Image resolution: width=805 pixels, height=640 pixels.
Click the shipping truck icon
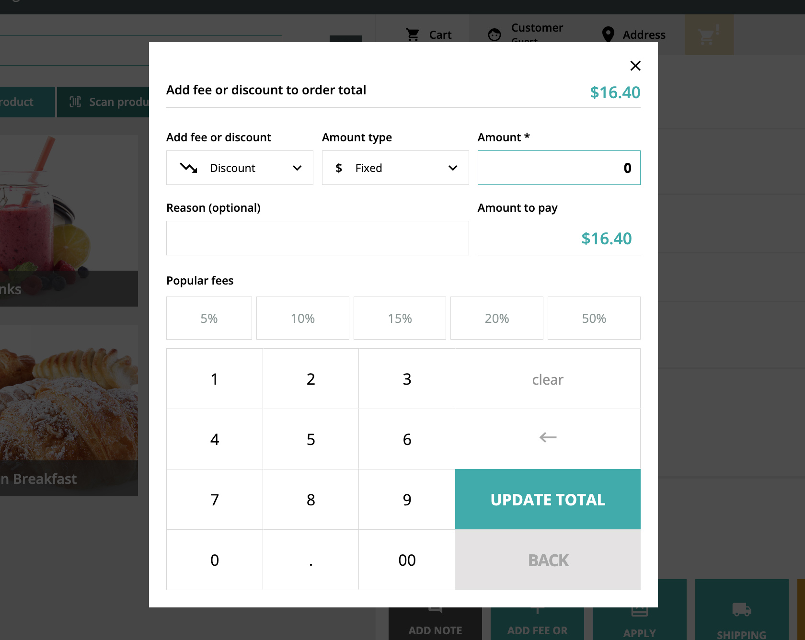pyautogui.click(x=741, y=610)
